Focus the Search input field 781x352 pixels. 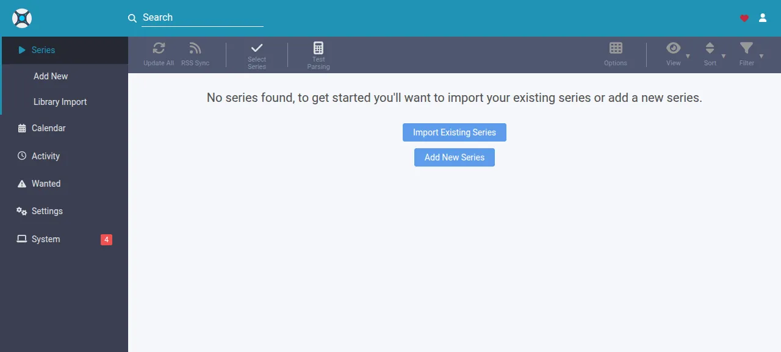203,18
